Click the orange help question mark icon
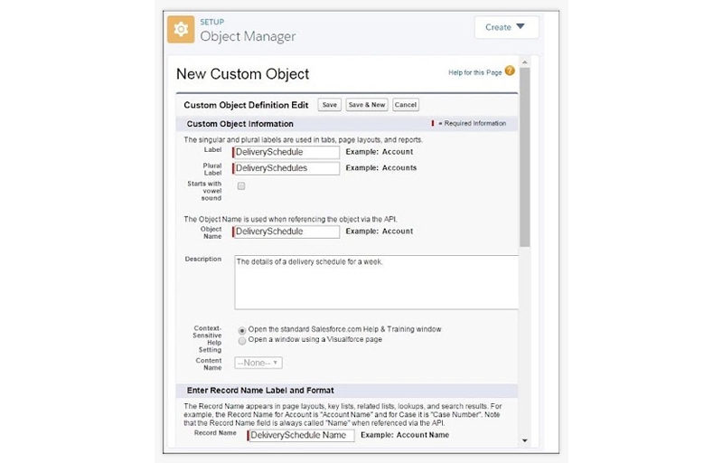Image resolution: width=723 pixels, height=463 pixels. [510, 71]
